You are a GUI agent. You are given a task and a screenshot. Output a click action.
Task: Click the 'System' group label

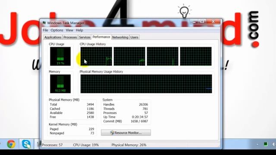pyautogui.click(x=107, y=100)
